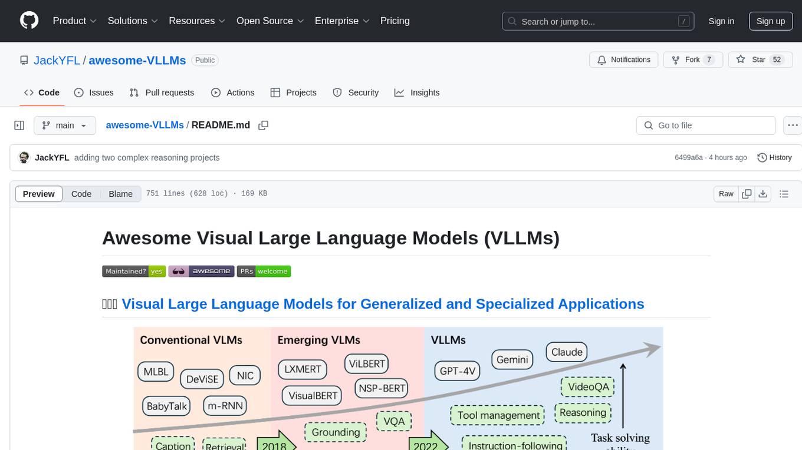Fork the repository

693,60
